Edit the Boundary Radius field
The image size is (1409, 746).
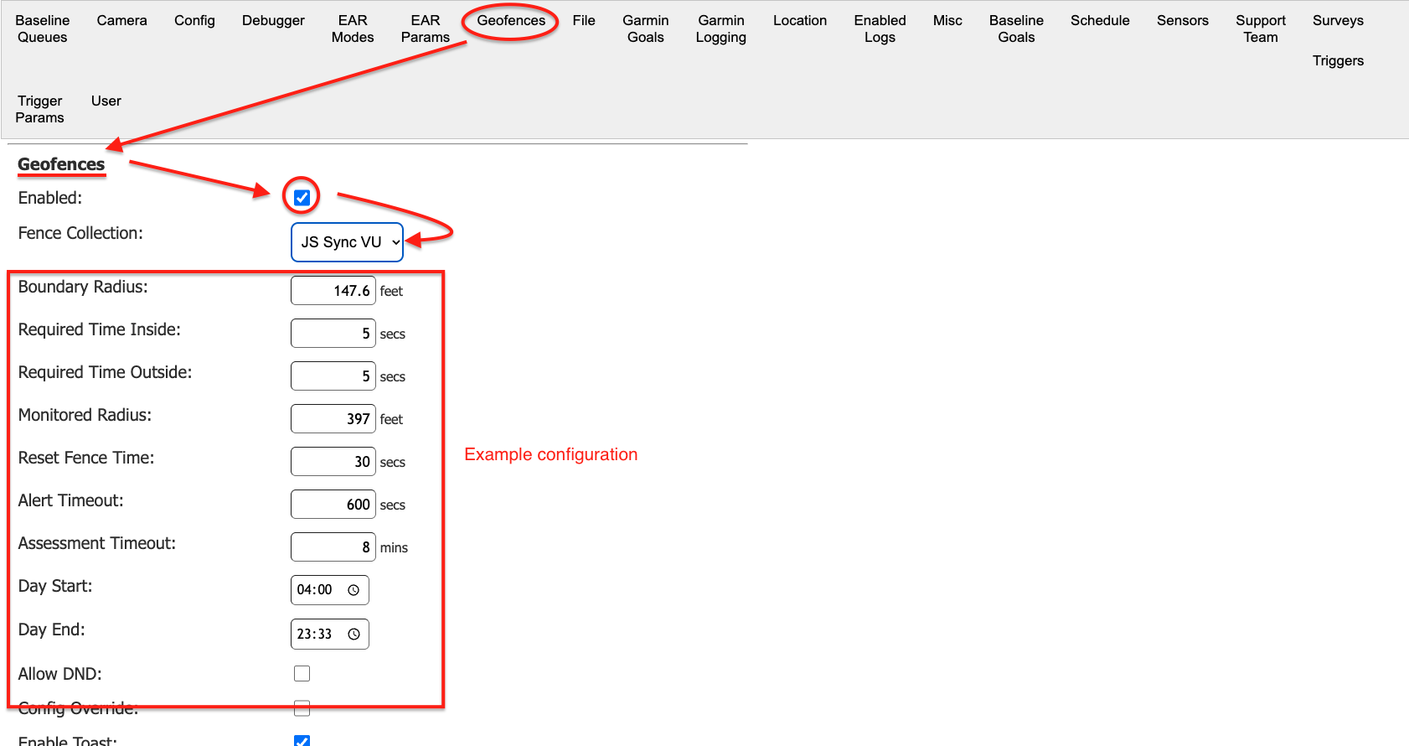(x=333, y=291)
